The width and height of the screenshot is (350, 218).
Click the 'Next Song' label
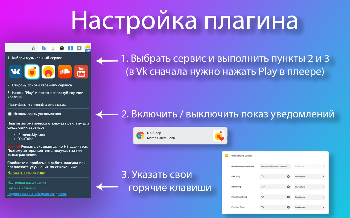tap(236, 187)
